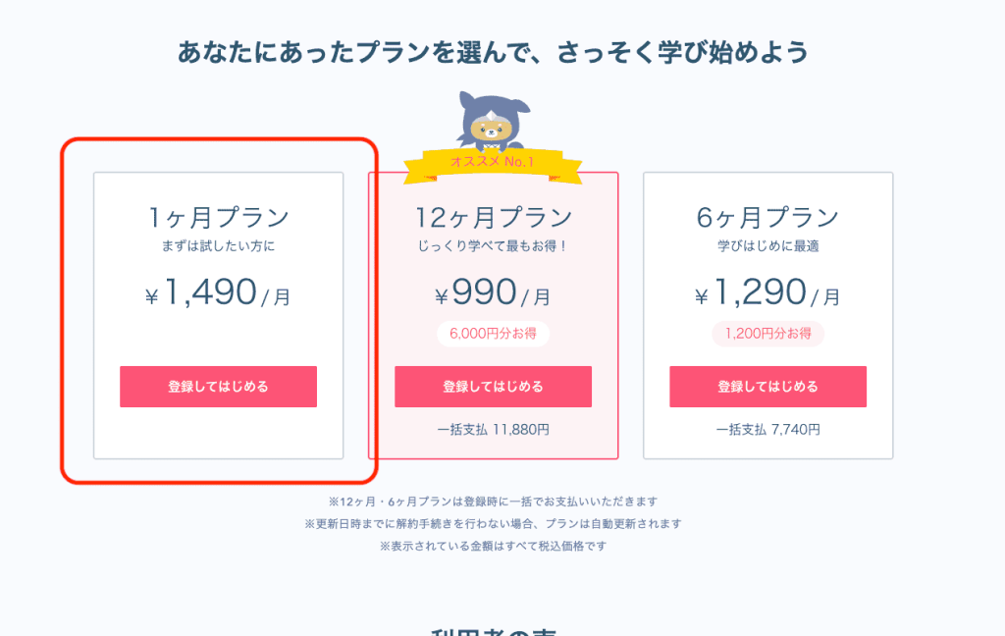The width and height of the screenshot is (1005, 636).
Task: Click the ¥1,490/月 price
Action: click(218, 292)
